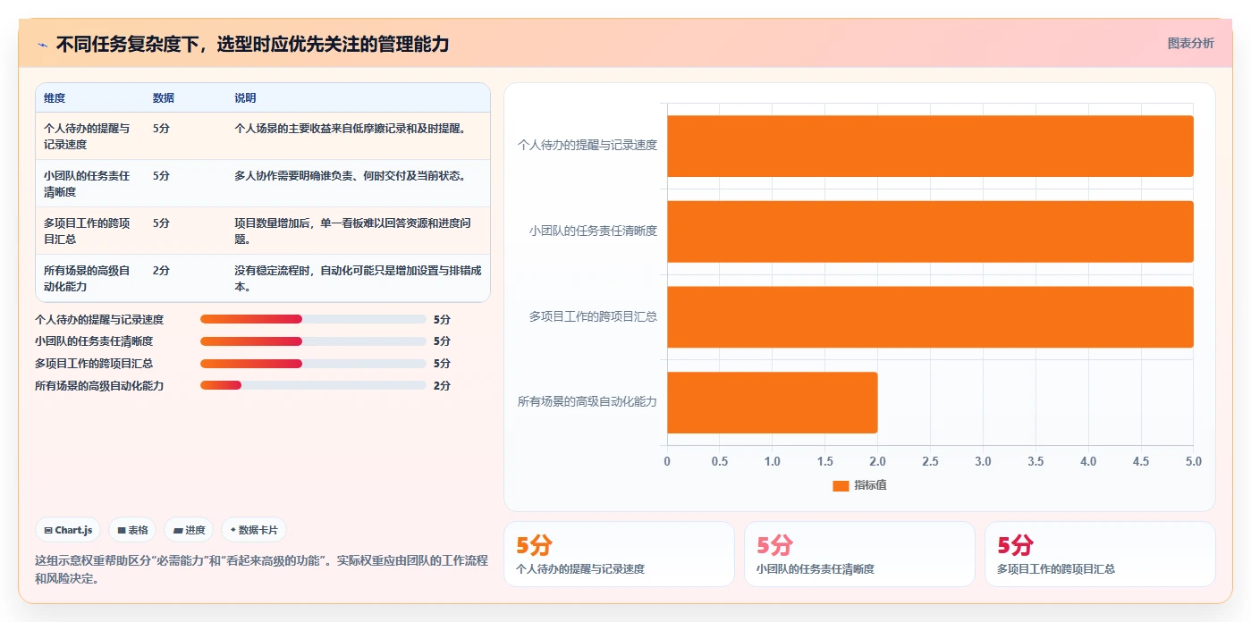Click progress bar for 多项目工作的跨项目汇总
This screenshot has height=622, width=1251.
point(313,364)
